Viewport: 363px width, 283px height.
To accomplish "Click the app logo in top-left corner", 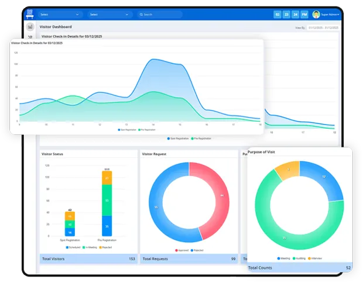I will point(30,15).
